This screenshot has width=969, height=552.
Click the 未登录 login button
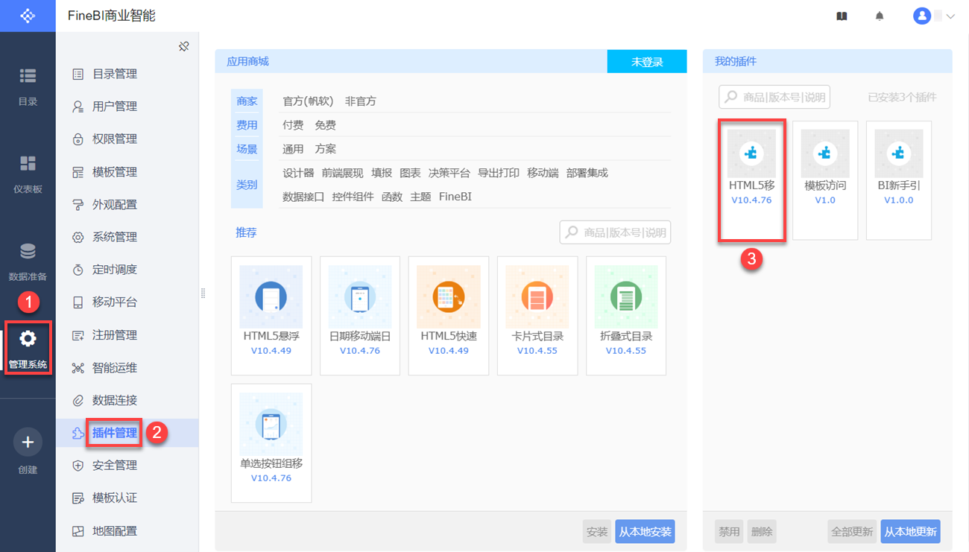[x=647, y=62]
